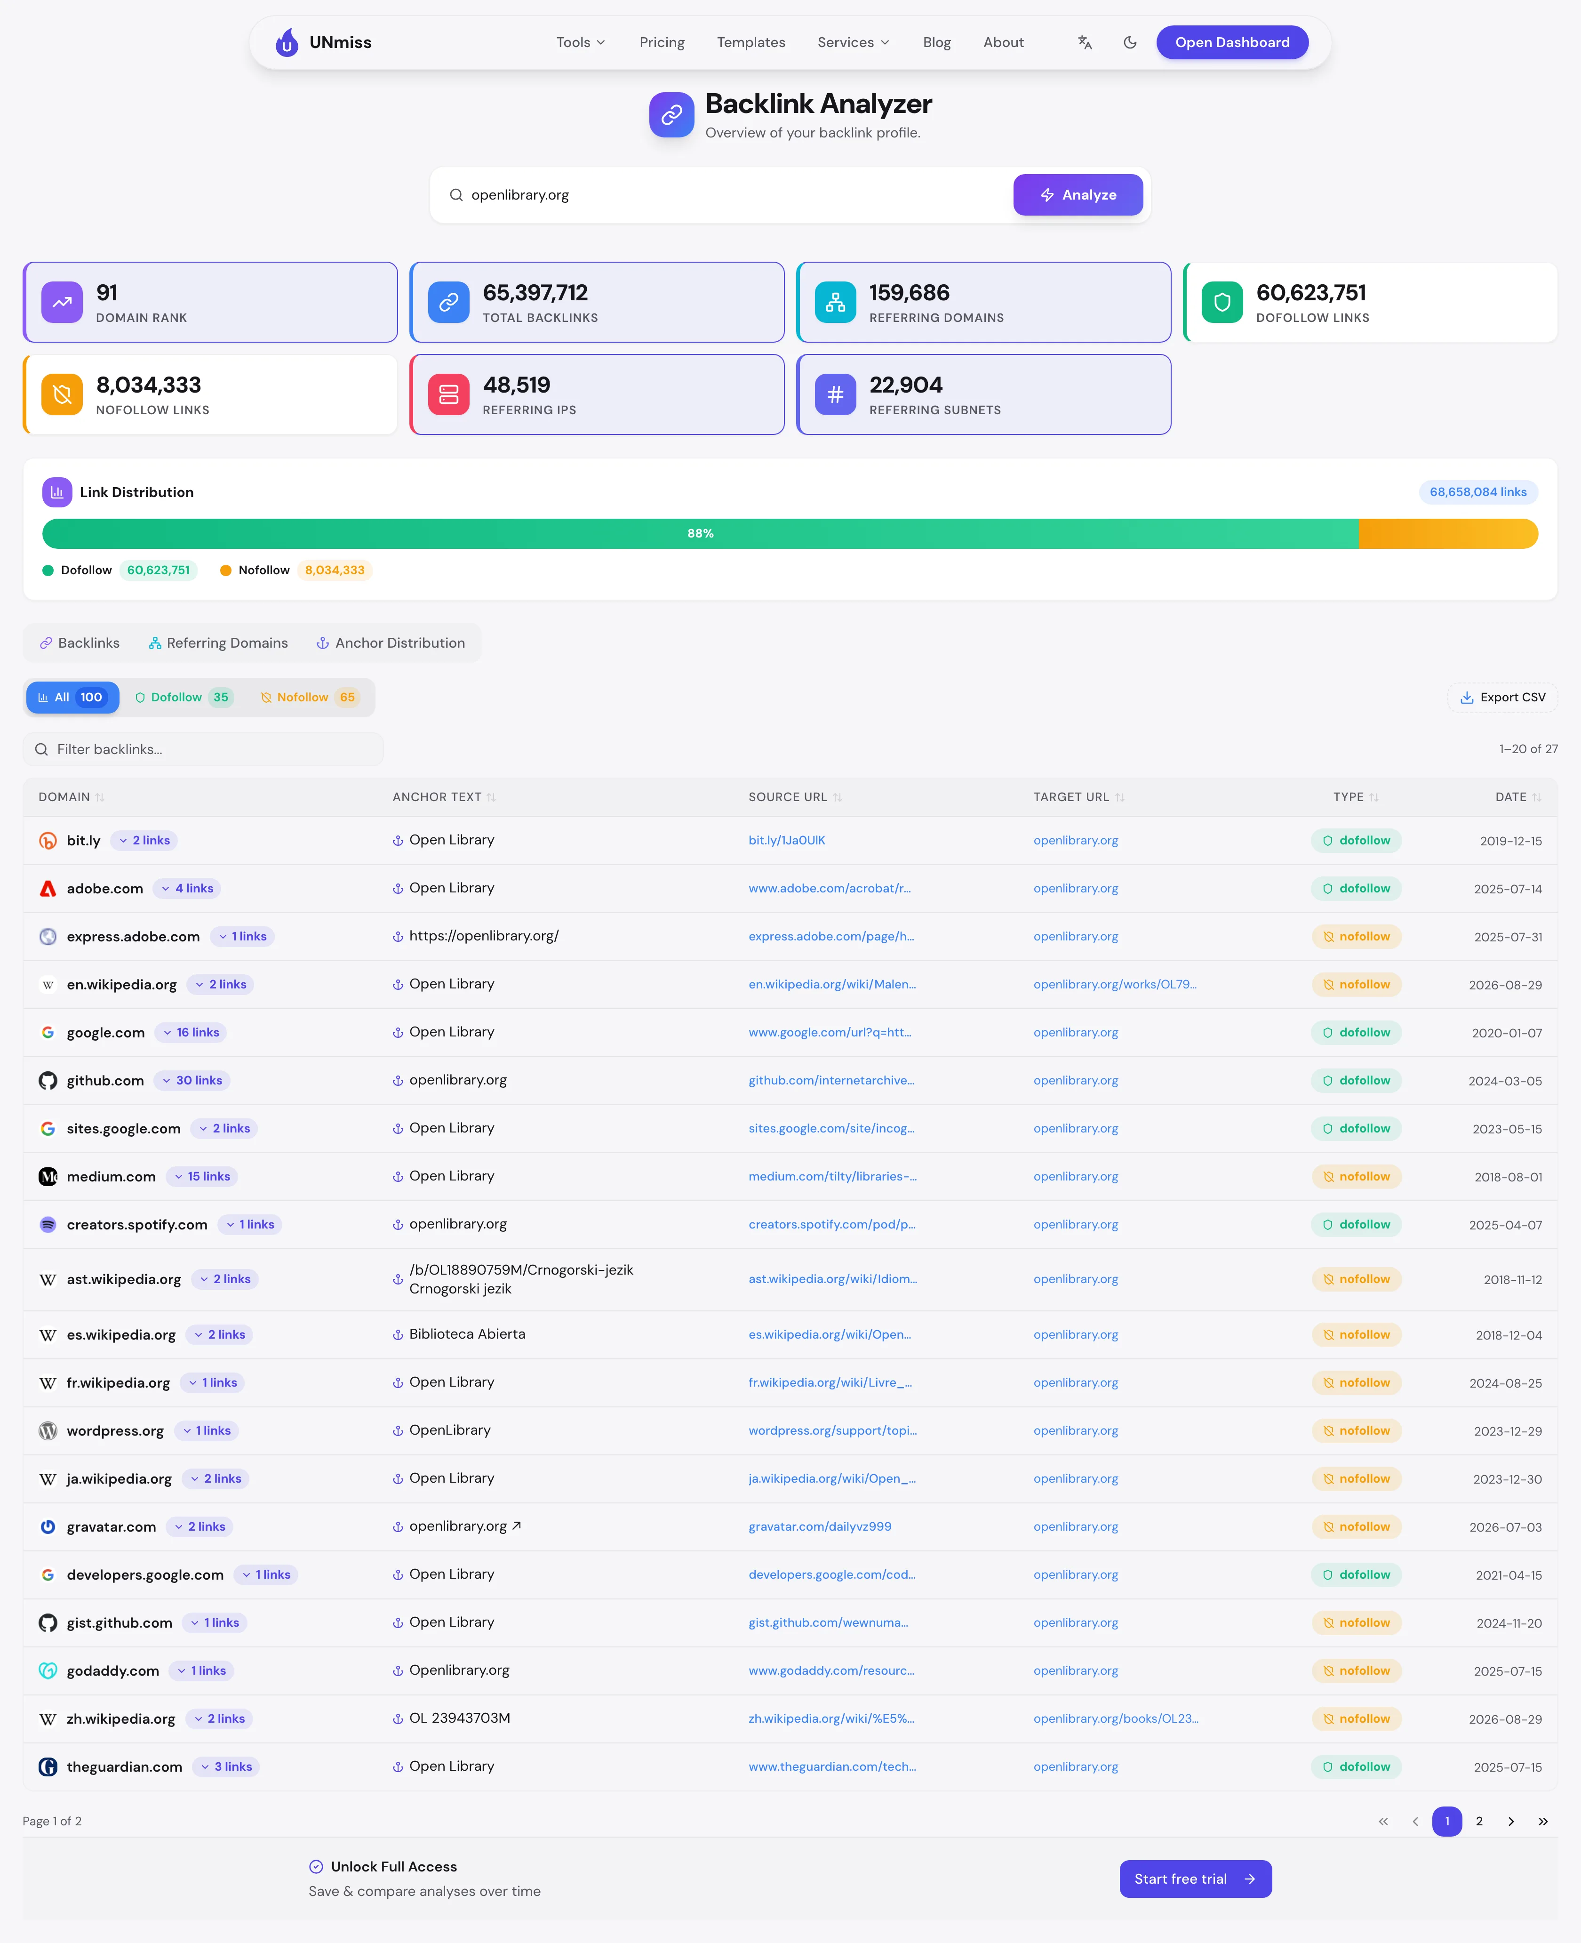Click the medium.com favicon
This screenshot has width=1581, height=1943.
pos(48,1177)
